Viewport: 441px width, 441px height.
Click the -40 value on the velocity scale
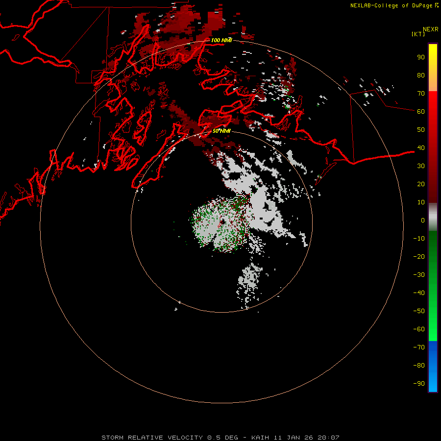click(419, 293)
